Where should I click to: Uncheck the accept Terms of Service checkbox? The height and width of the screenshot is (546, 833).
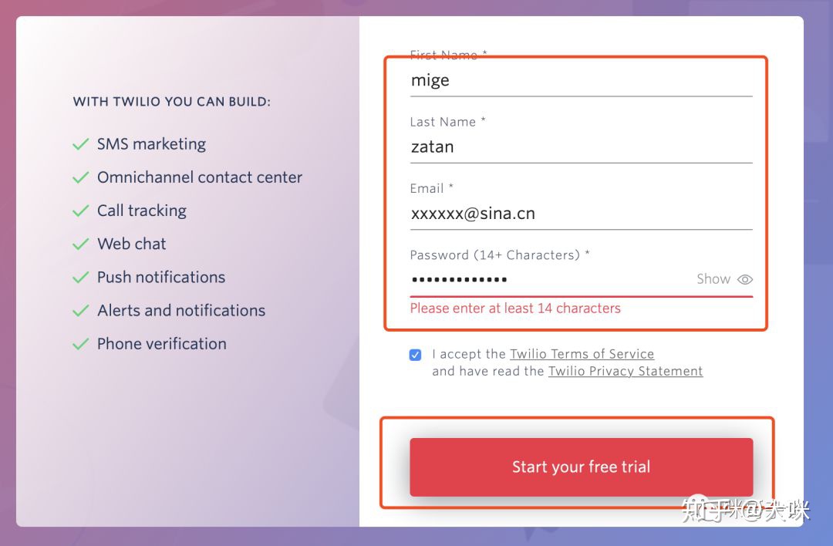tap(416, 355)
